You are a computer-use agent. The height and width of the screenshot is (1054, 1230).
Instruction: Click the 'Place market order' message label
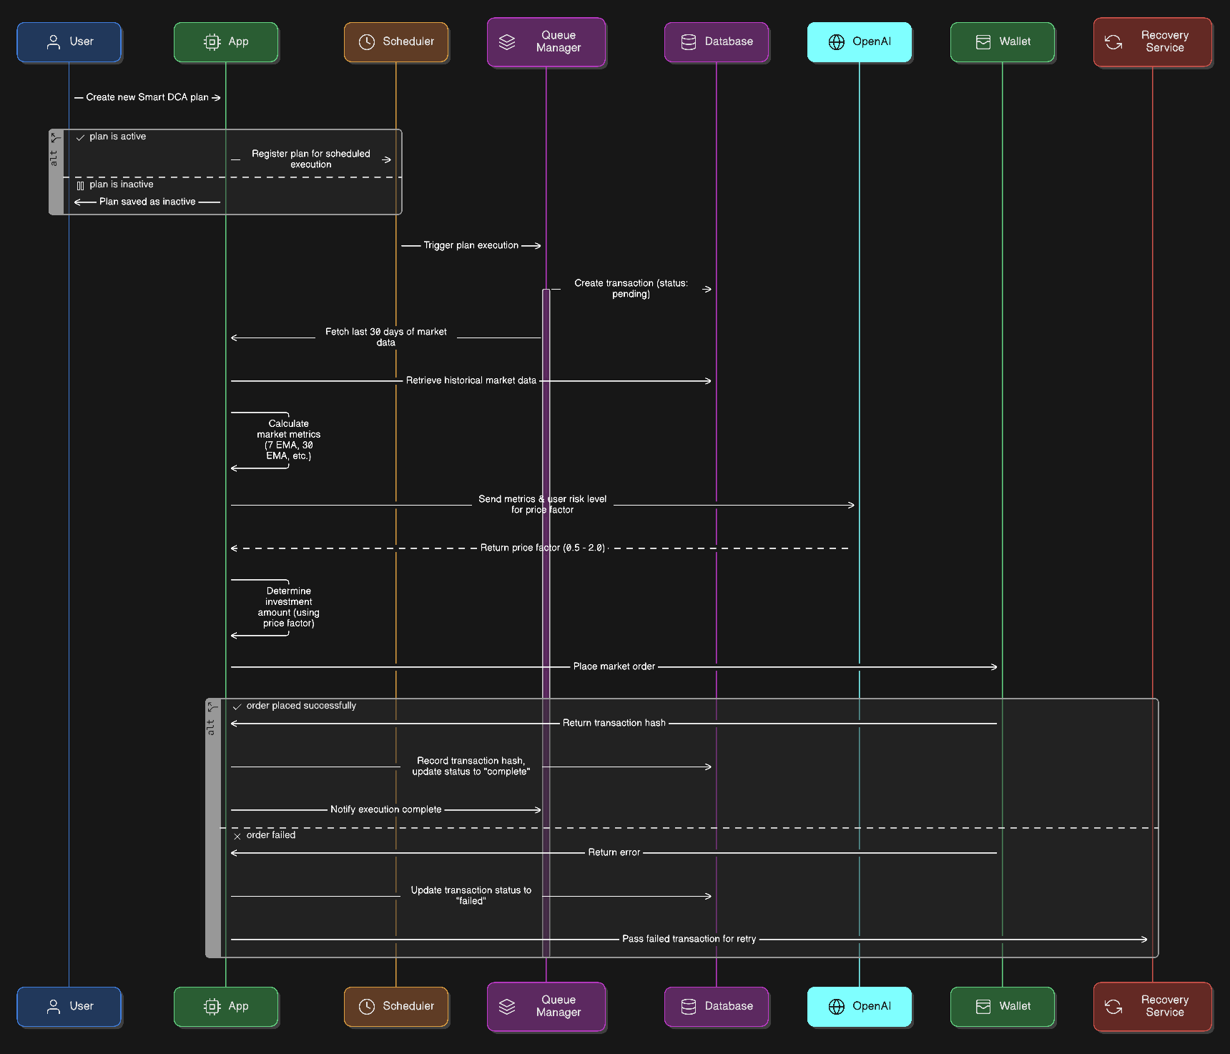614,666
